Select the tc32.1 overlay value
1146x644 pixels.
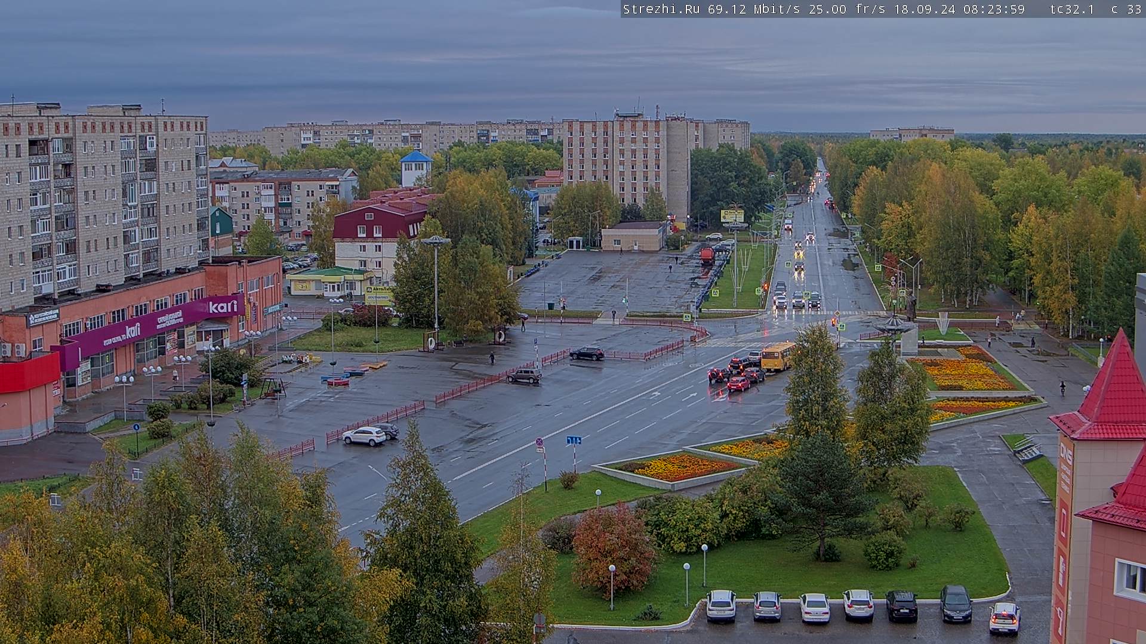coord(1072,9)
